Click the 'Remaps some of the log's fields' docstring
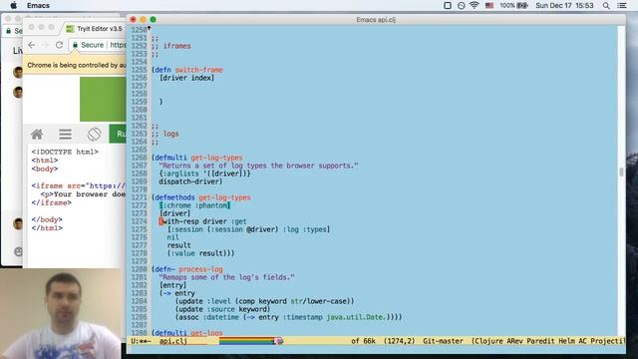The height and width of the screenshot is (359, 638). click(x=226, y=277)
